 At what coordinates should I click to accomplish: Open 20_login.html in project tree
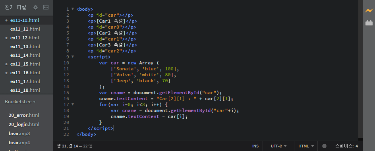pyautogui.click(x=24, y=124)
